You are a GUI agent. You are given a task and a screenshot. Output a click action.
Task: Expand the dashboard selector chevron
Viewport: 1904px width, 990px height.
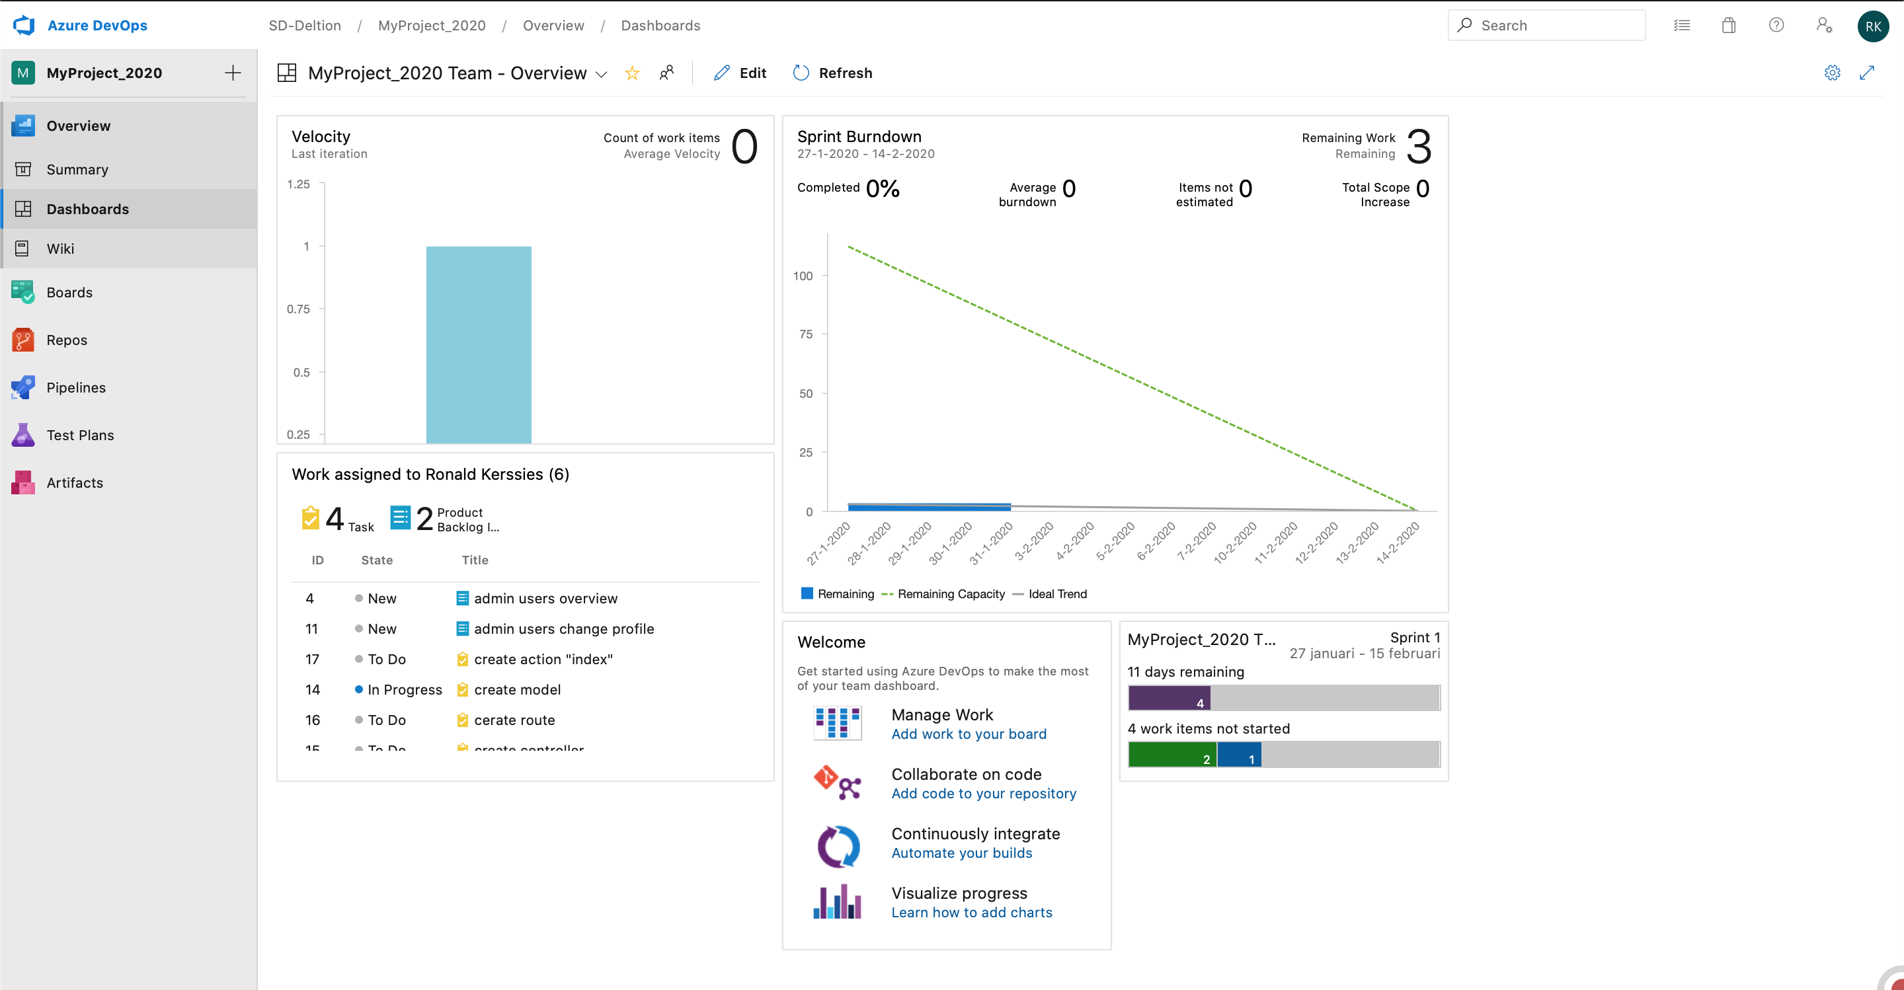tap(601, 74)
